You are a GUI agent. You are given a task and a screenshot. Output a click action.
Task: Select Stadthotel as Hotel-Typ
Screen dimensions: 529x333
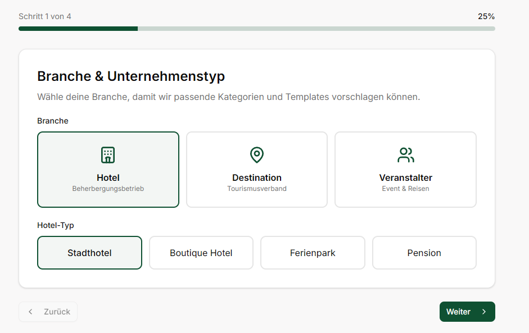tap(89, 253)
